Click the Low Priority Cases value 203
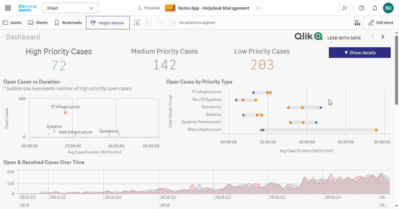 (x=262, y=65)
